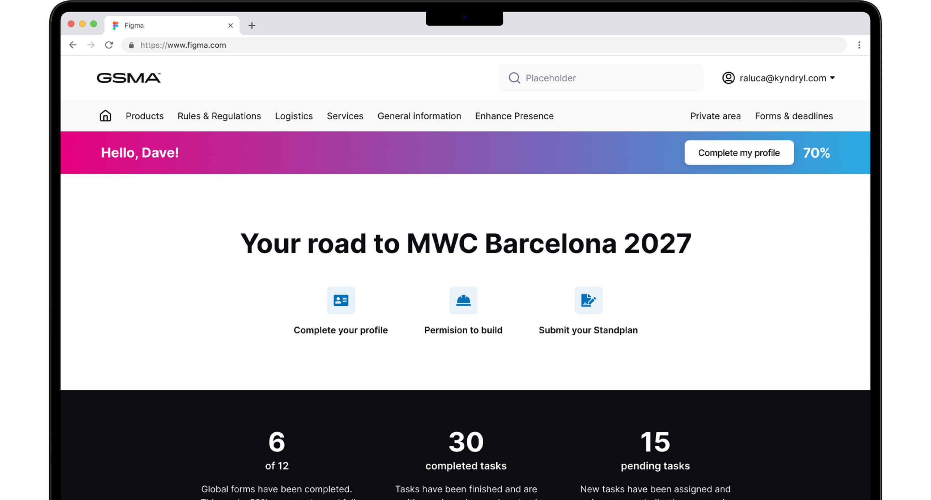Click the search magnifier icon
This screenshot has height=500, width=931.
click(x=514, y=78)
